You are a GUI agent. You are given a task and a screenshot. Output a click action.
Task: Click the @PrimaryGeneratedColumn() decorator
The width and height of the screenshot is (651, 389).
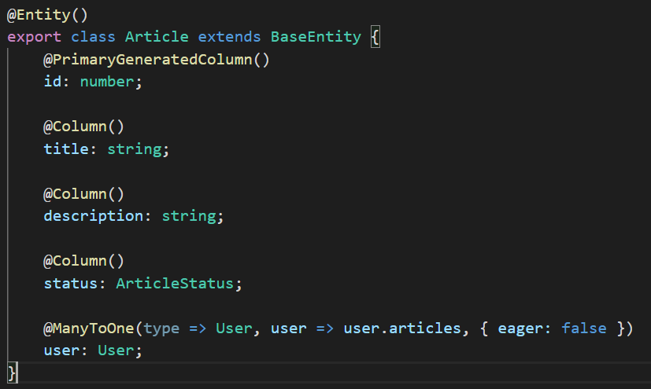click(157, 60)
